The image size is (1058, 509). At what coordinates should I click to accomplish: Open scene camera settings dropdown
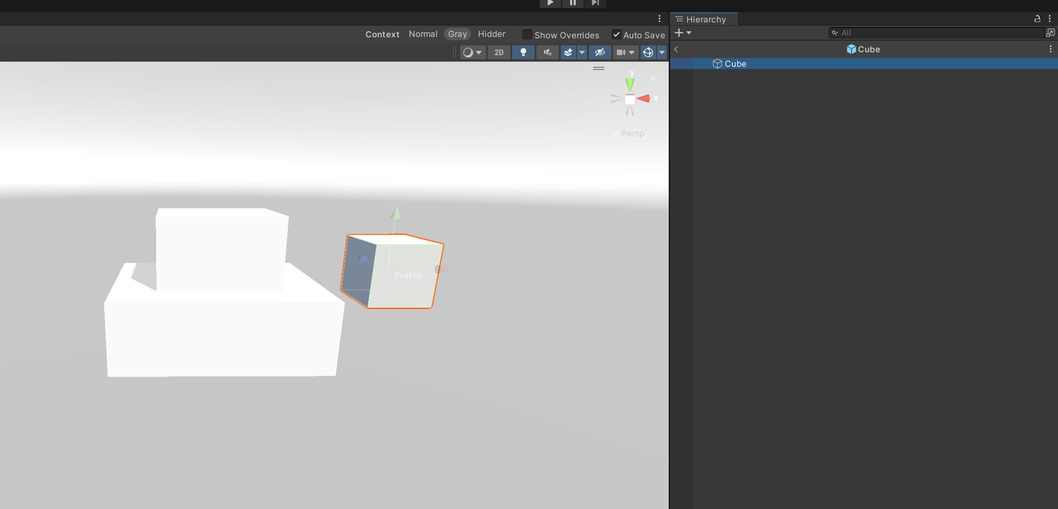coord(625,52)
